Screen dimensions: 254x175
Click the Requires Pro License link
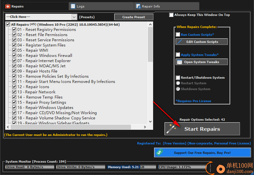coord(193,101)
